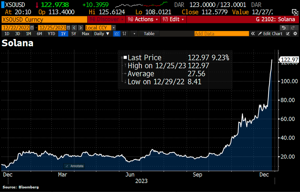This screenshot has width=300, height=192.
Task: Click the +10.3959 change value
Action: point(95,5)
